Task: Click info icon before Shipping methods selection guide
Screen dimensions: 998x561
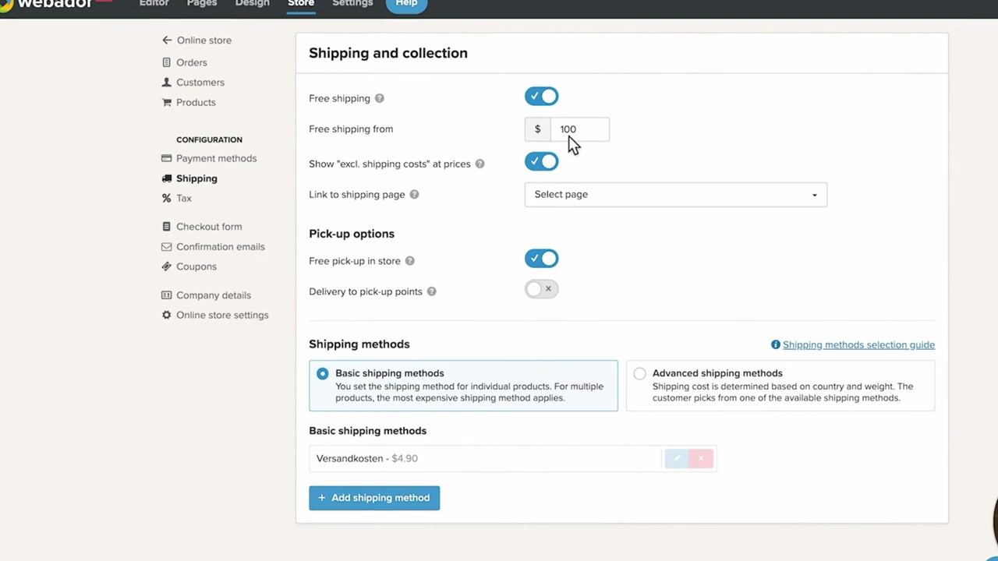Action: tap(776, 344)
